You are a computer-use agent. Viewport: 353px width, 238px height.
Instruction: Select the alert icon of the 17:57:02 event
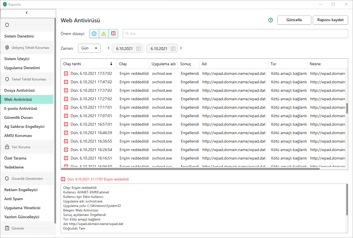(66, 73)
